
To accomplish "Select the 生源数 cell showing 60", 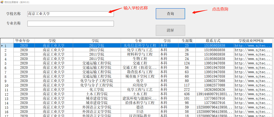I will tap(187, 77).
